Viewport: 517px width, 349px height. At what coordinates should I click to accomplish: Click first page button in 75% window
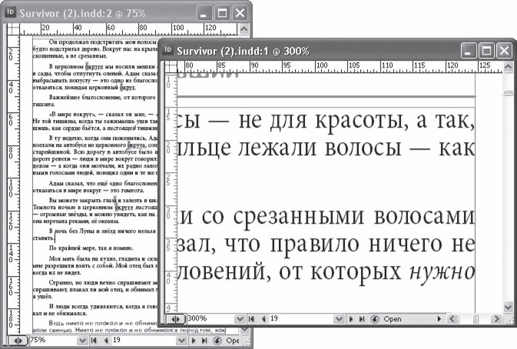click(x=94, y=339)
